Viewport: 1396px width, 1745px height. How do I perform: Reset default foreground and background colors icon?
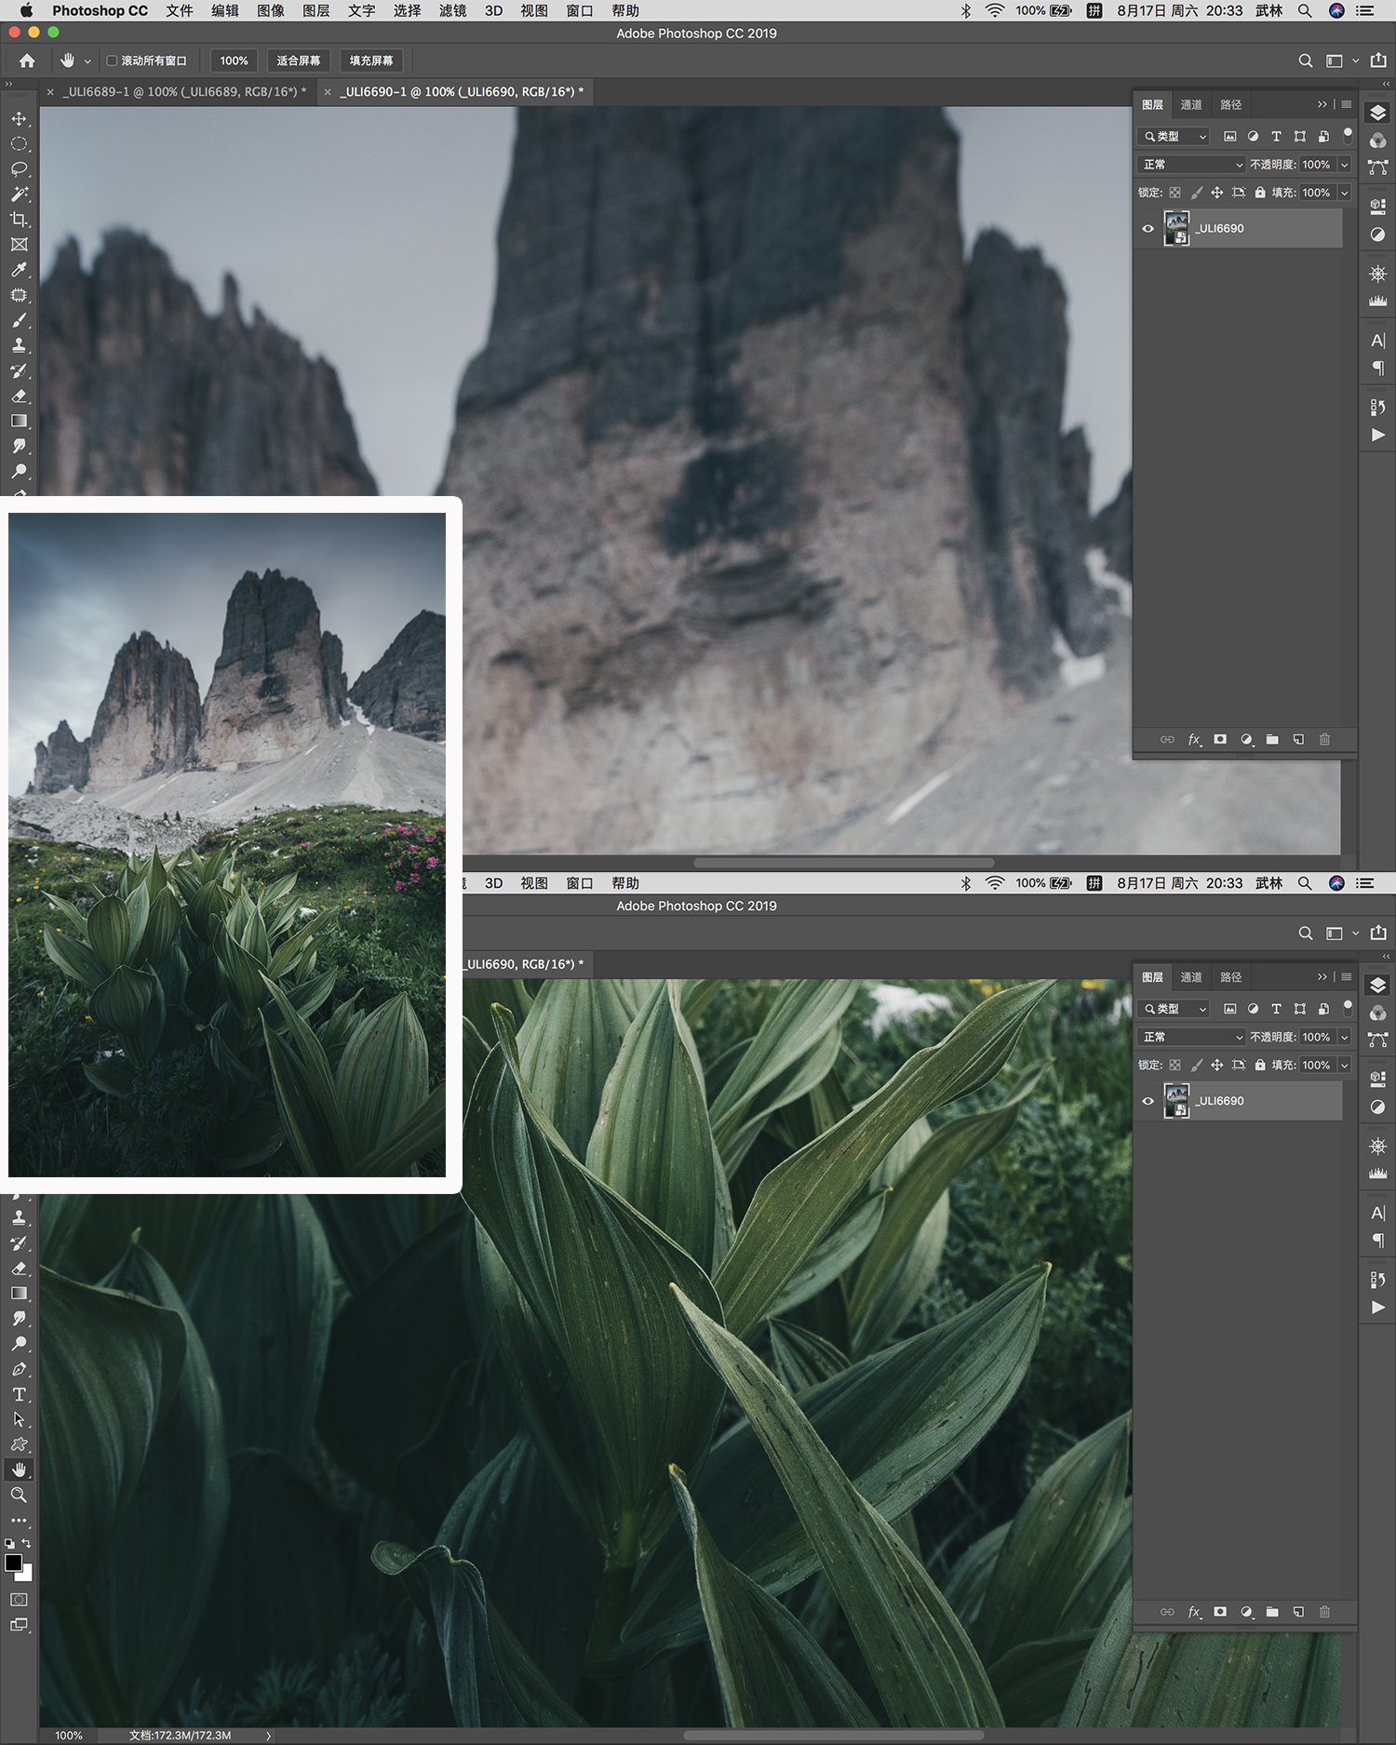[9, 1543]
